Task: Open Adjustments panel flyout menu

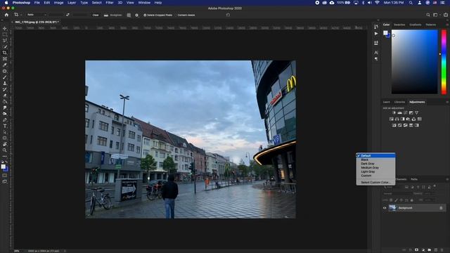Action: pyautogui.click(x=447, y=102)
